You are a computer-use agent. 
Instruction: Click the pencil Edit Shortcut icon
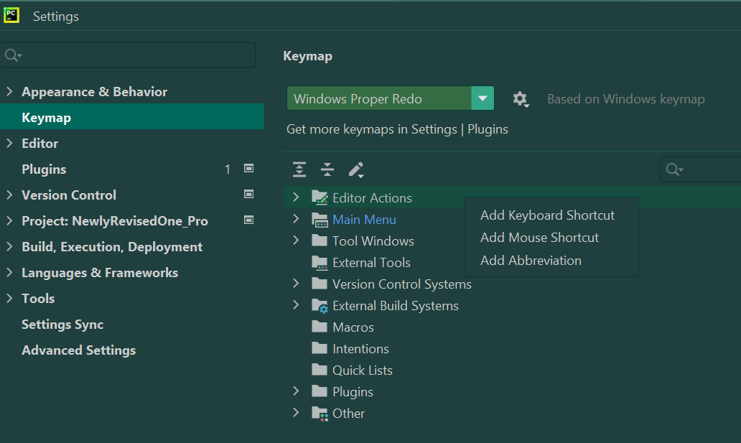tap(356, 169)
